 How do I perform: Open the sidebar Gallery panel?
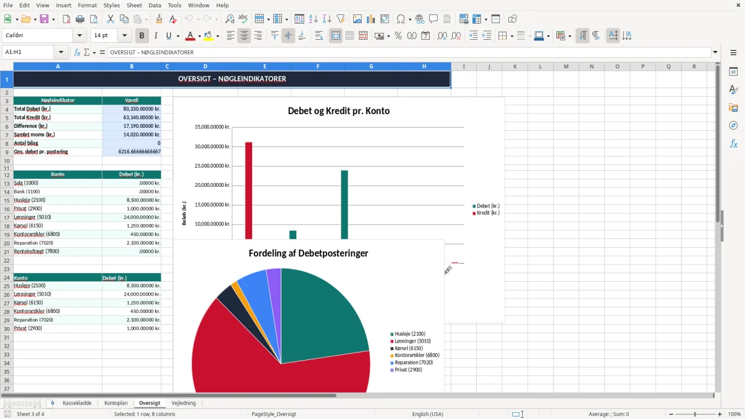pos(733,108)
